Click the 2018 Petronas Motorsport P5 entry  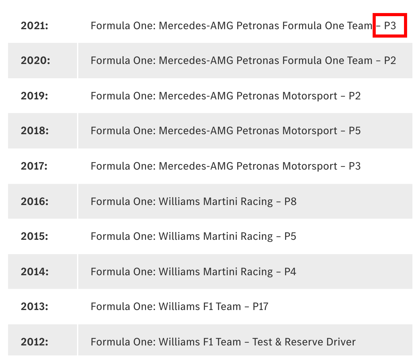click(x=225, y=130)
